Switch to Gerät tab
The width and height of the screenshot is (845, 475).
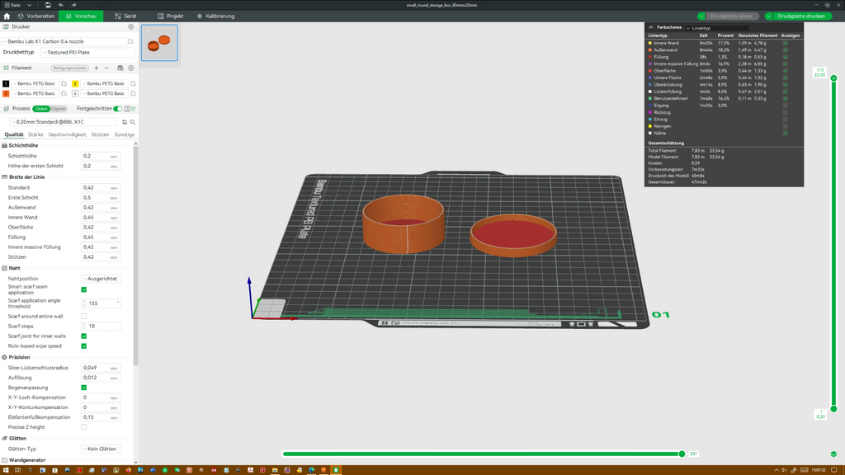pos(125,16)
